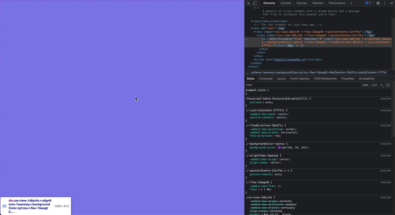Open the Accessibility tab
The height and width of the screenshot is (215, 395).
point(367,79)
